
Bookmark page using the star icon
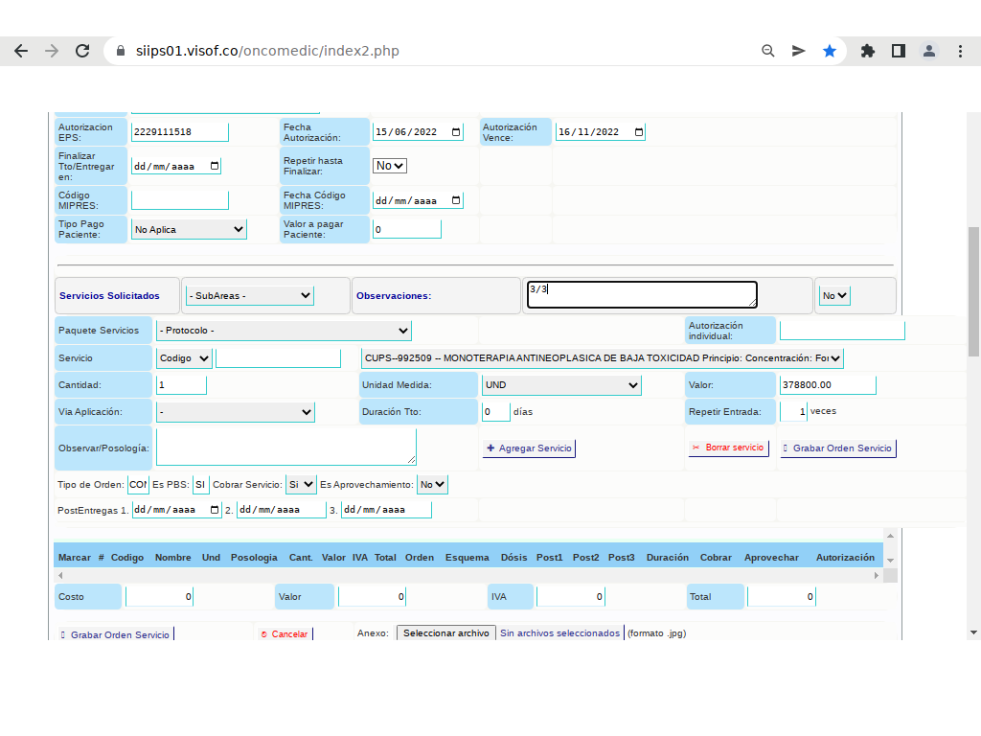pos(830,51)
